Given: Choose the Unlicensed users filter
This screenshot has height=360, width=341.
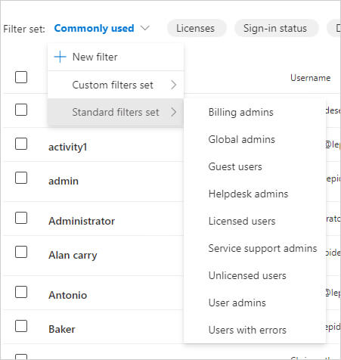Looking at the screenshot, I should (x=255, y=275).
